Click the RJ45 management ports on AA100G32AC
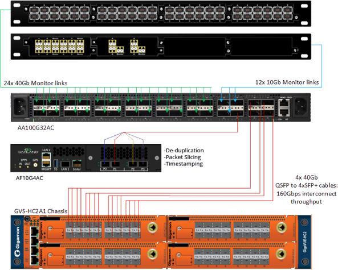 coord(284,107)
